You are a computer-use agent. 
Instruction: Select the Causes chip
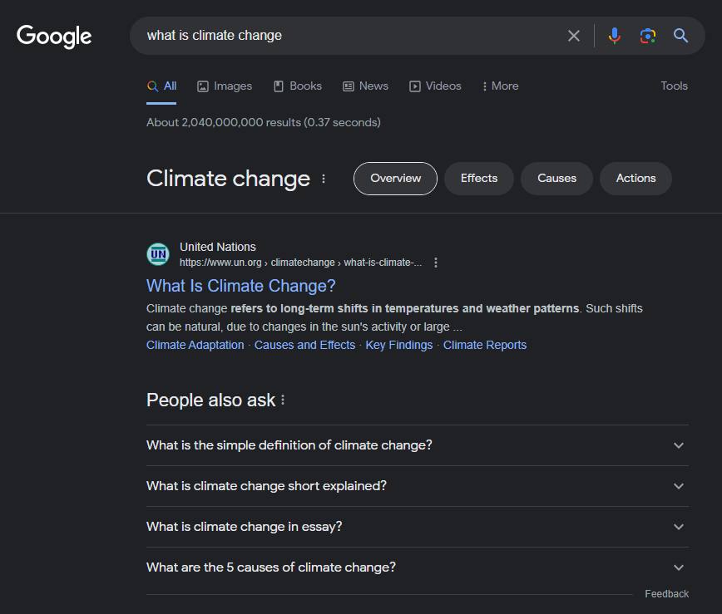[556, 179]
